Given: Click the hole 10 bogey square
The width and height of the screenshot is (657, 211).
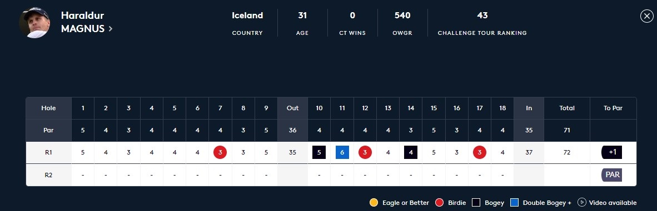Looking at the screenshot, I should (319, 152).
